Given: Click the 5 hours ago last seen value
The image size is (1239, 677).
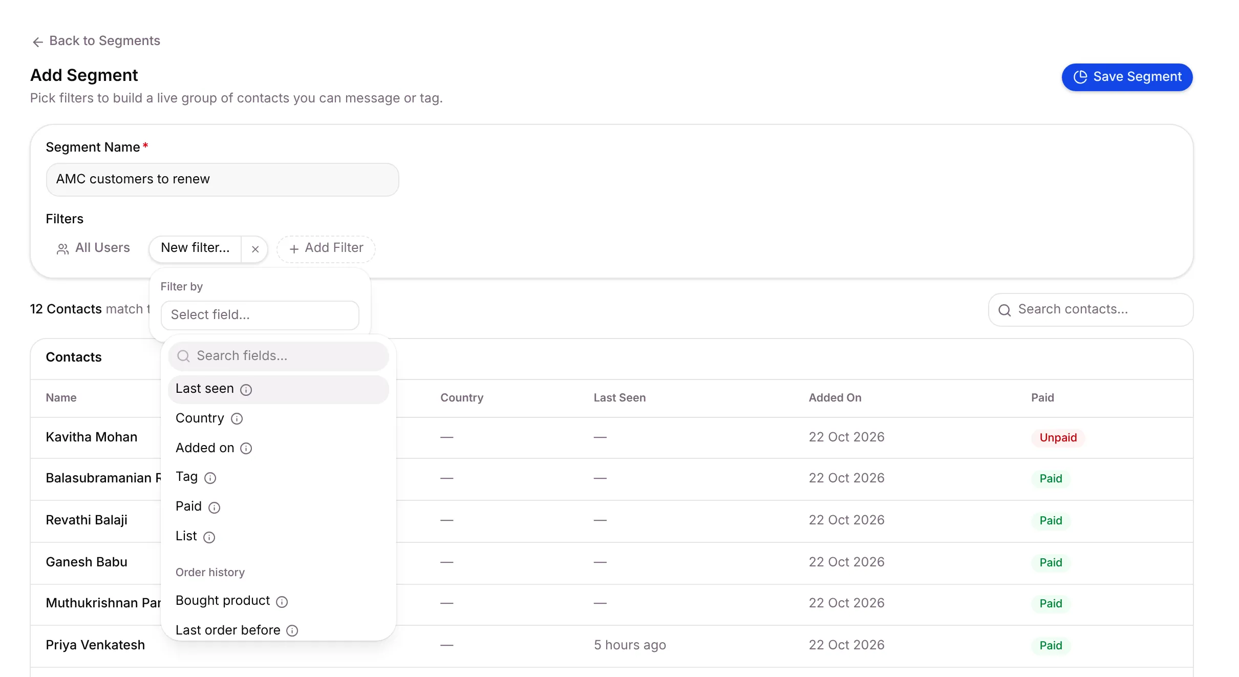Looking at the screenshot, I should [630, 645].
